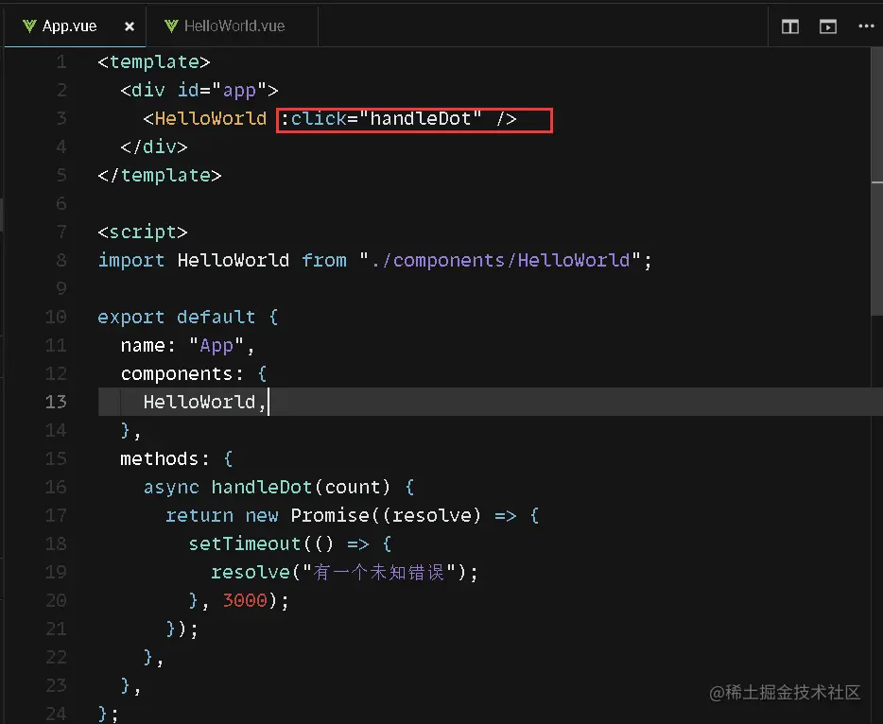This screenshot has height=724, width=883.
Task: Click the return keyword on line 17
Action: coord(199,515)
